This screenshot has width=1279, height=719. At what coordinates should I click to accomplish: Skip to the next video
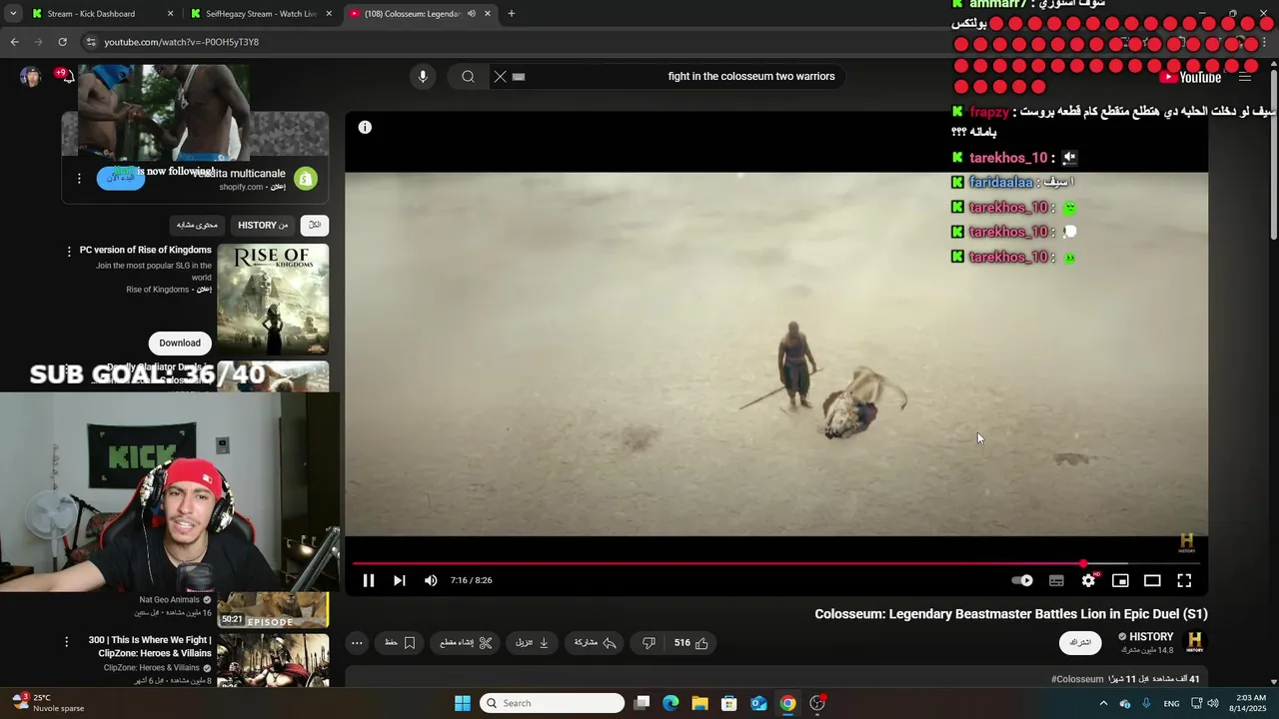click(399, 580)
